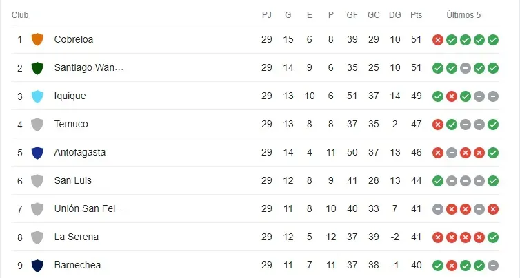Click Antofagasta's blue shield crest
520x278 pixels.
click(x=38, y=152)
